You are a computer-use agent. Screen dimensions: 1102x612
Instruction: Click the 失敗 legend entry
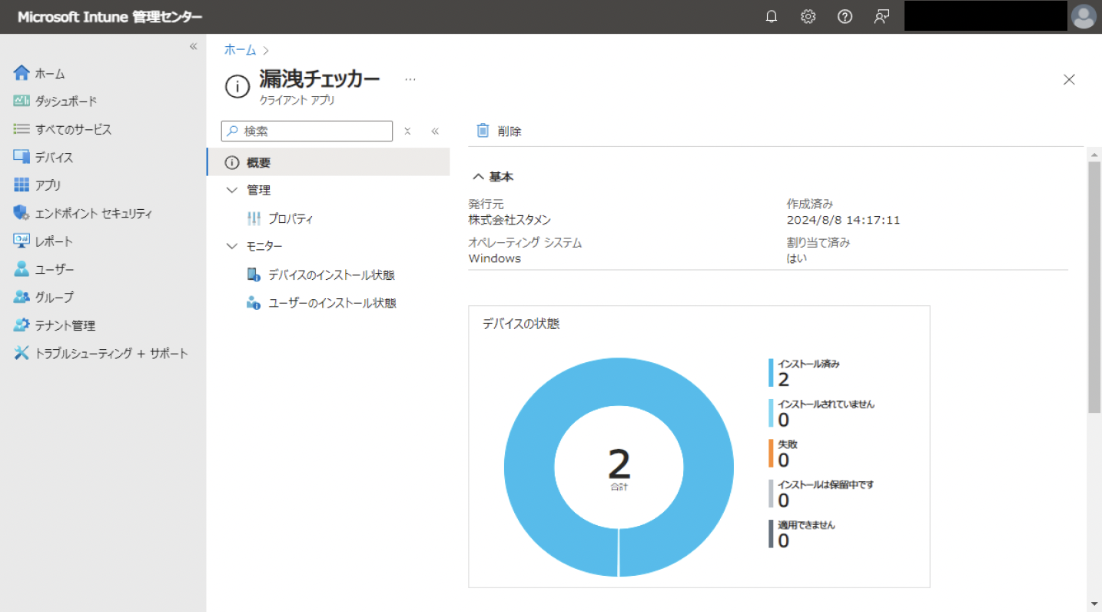click(783, 454)
